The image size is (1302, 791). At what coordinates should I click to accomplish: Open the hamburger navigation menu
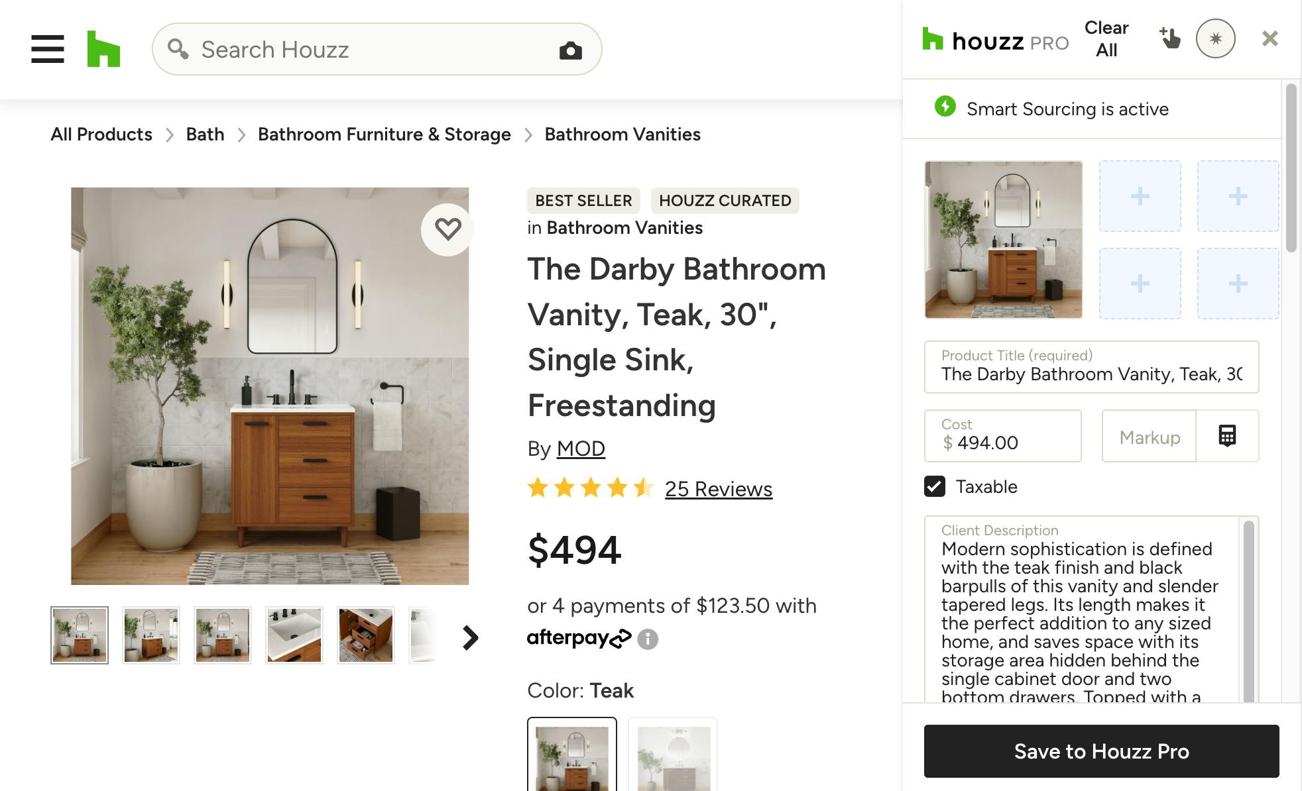[x=48, y=49]
